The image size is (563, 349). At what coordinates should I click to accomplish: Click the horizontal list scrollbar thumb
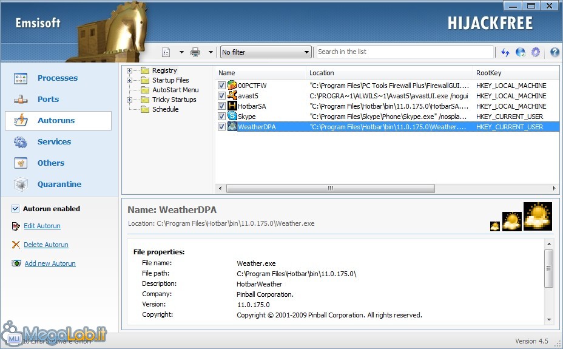point(330,188)
